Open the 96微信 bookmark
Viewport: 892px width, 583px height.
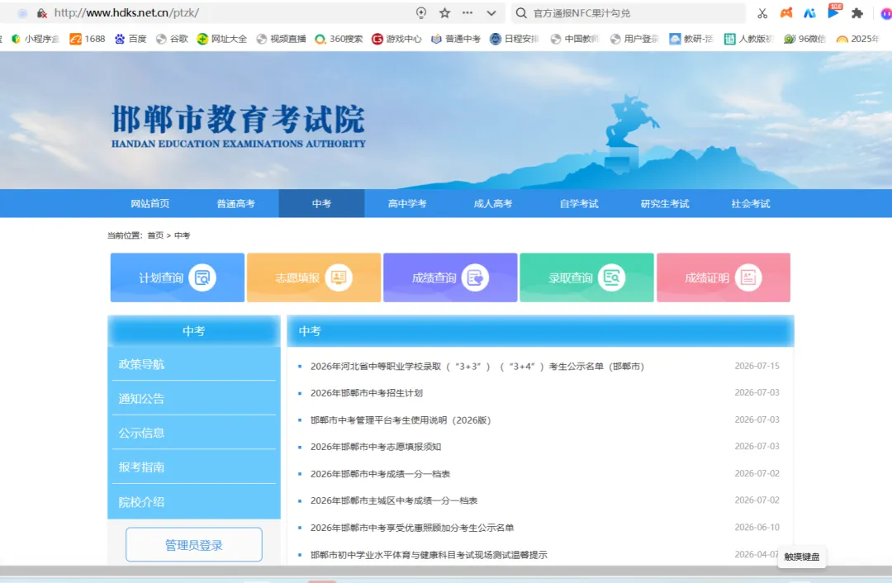pos(805,39)
